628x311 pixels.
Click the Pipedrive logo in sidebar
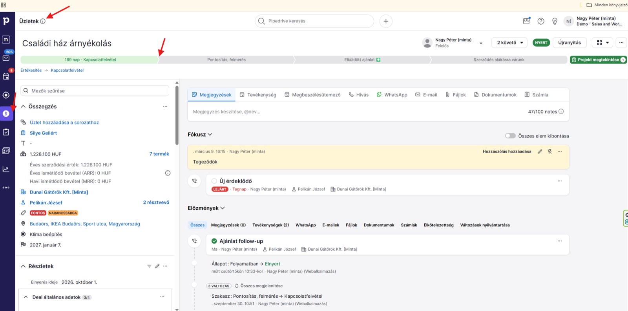pyautogui.click(x=6, y=21)
